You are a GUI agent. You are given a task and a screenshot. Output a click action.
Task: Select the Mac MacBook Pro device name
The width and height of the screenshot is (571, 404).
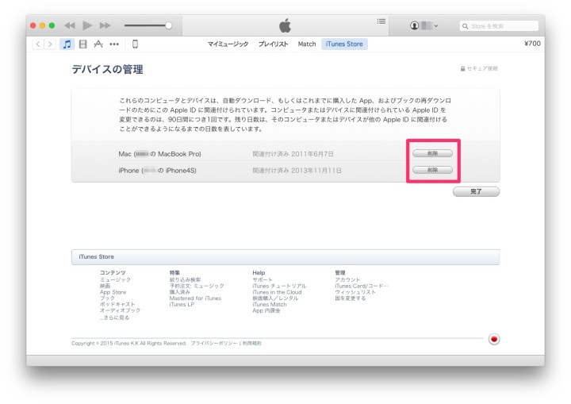coord(159,154)
